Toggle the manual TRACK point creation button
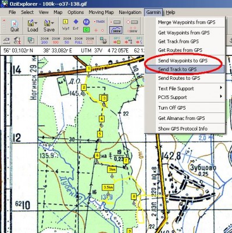 [x=99, y=22]
